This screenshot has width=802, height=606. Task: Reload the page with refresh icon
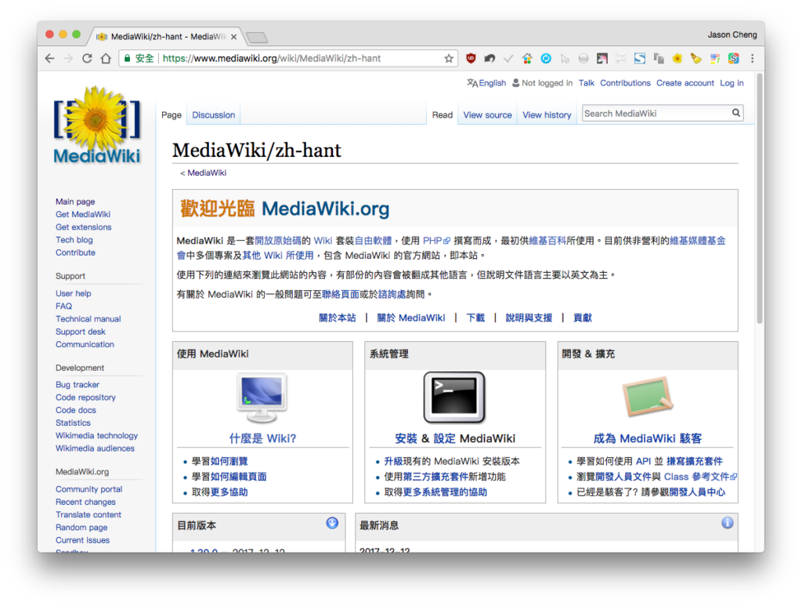(87, 58)
